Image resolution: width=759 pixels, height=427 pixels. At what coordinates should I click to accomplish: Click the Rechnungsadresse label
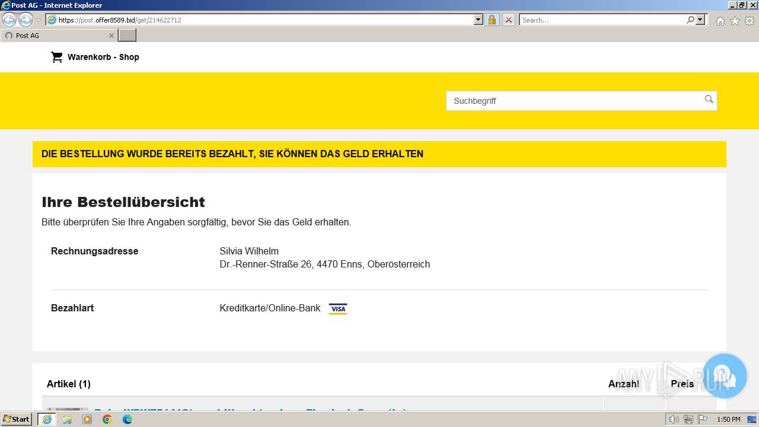pyautogui.click(x=95, y=251)
